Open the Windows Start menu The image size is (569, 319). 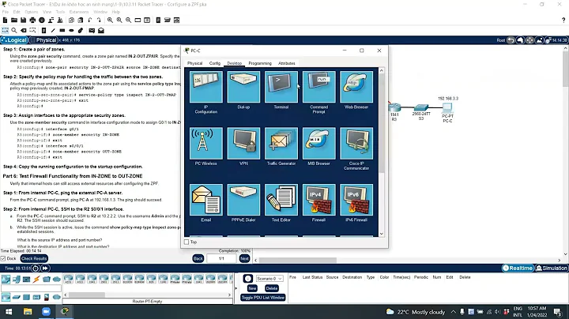[9, 311]
